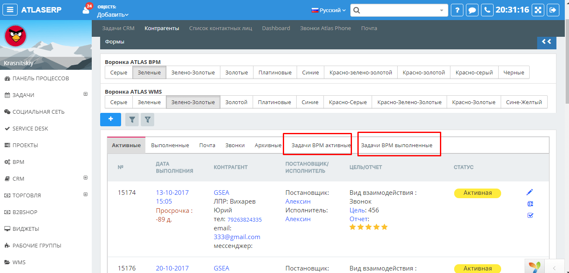Click the Yii debug logo icon
The width and height of the screenshot is (569, 273).
534,267
